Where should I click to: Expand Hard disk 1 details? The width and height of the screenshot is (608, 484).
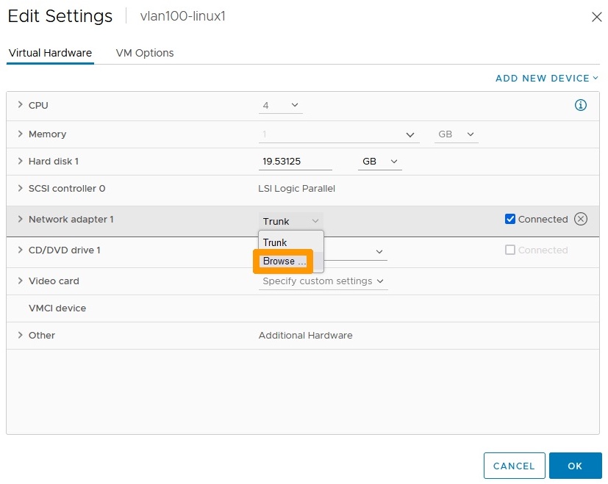[20, 161]
